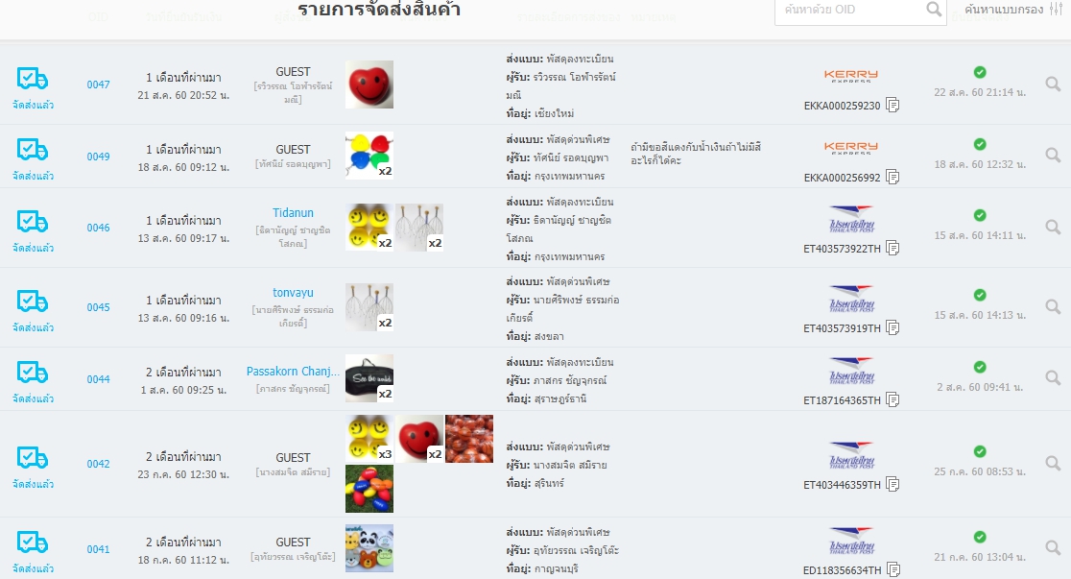Click the OID search input field
1071x579 pixels.
[x=850, y=10]
